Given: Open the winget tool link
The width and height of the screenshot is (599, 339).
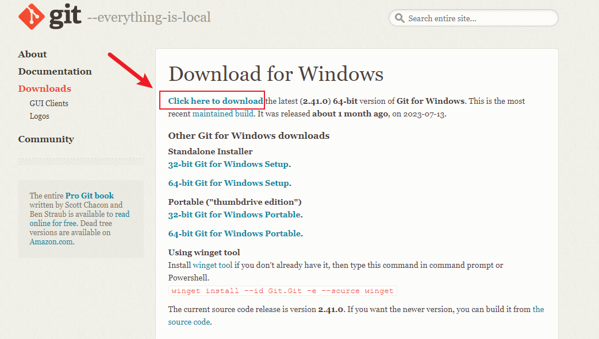Looking at the screenshot, I should tap(212, 265).
